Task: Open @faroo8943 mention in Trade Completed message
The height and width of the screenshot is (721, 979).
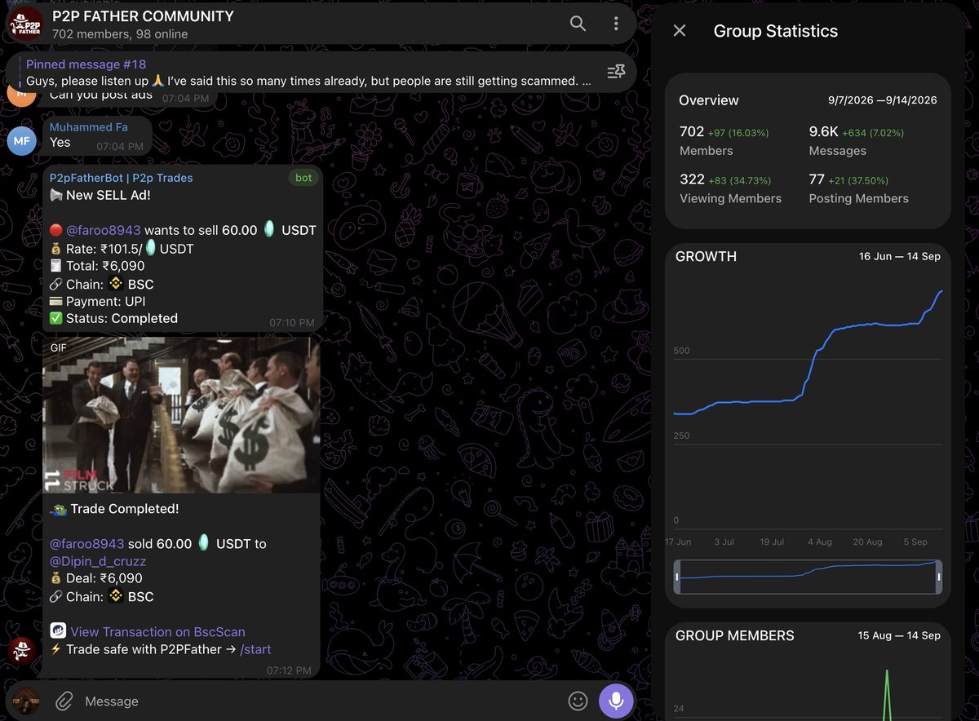Action: [86, 544]
